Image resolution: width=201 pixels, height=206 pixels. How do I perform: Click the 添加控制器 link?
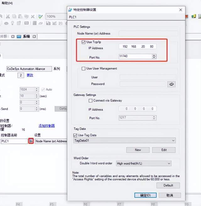pos(46,126)
